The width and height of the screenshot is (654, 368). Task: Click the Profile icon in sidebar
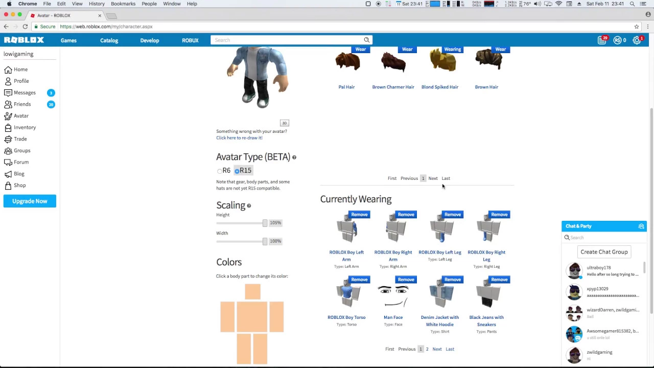click(8, 81)
